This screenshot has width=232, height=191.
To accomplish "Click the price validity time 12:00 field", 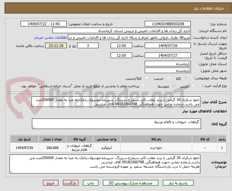I will (x=121, y=55).
